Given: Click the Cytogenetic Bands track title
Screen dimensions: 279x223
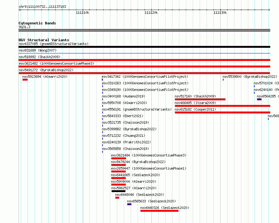Looking at the screenshot, I should click(x=37, y=23).
